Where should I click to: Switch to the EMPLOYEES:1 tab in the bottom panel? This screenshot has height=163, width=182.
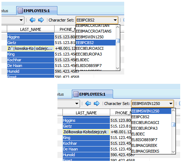92,94
